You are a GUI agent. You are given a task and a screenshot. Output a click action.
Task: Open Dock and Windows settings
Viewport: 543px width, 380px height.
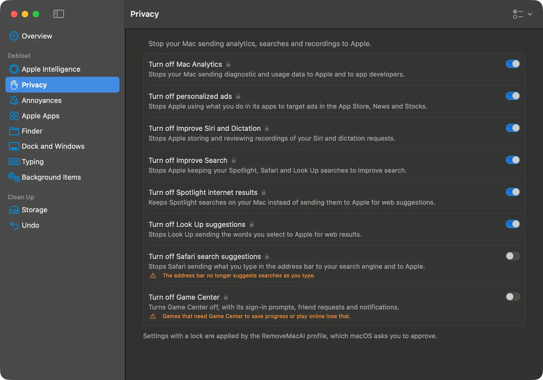[62, 147]
